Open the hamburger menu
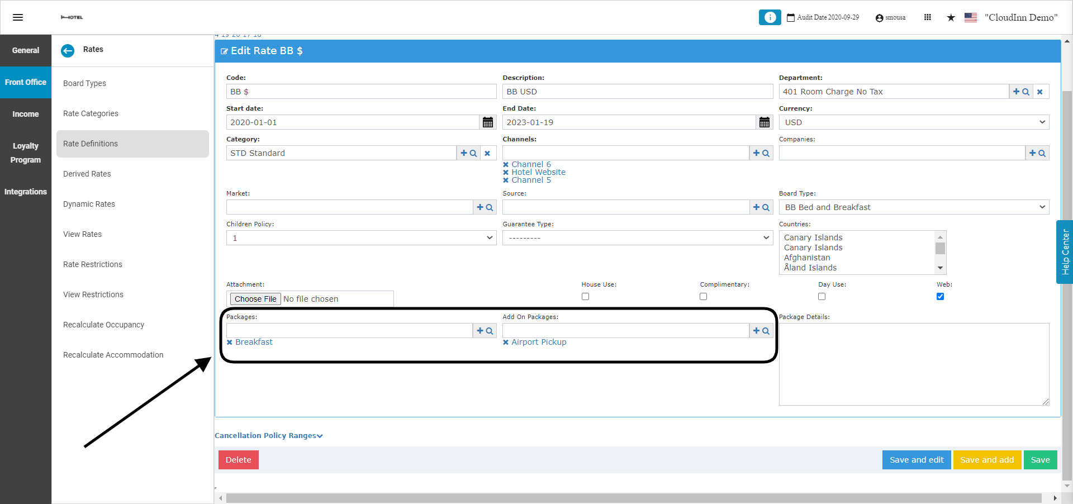 coord(18,17)
